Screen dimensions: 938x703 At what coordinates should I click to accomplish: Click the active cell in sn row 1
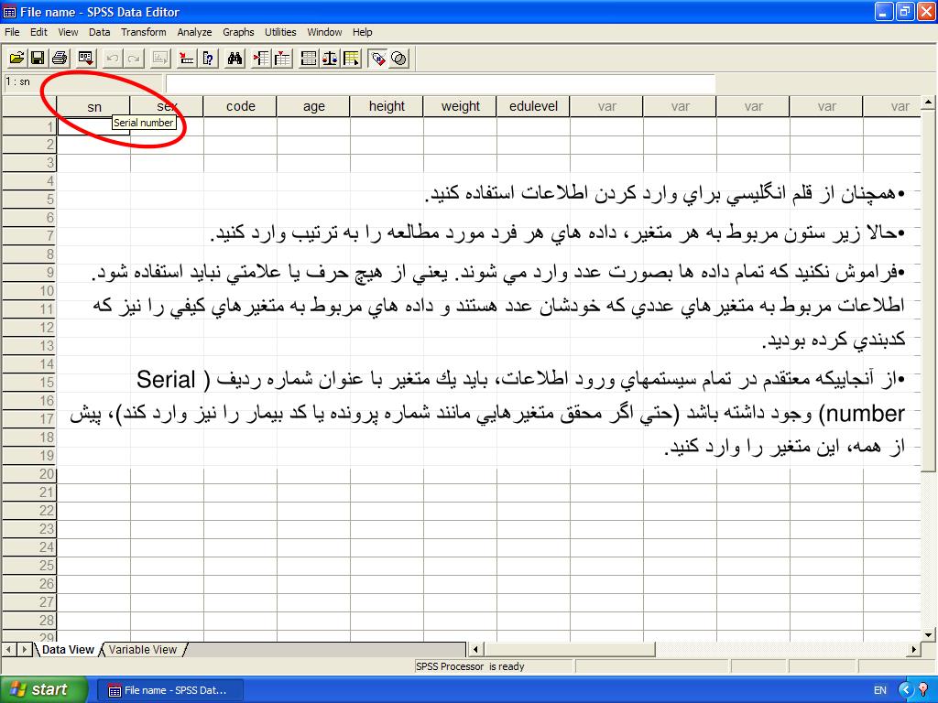(x=93, y=126)
